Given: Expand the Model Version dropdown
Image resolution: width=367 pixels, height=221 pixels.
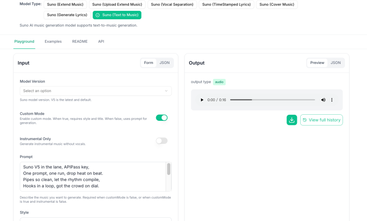Looking at the screenshot, I should 96,91.
